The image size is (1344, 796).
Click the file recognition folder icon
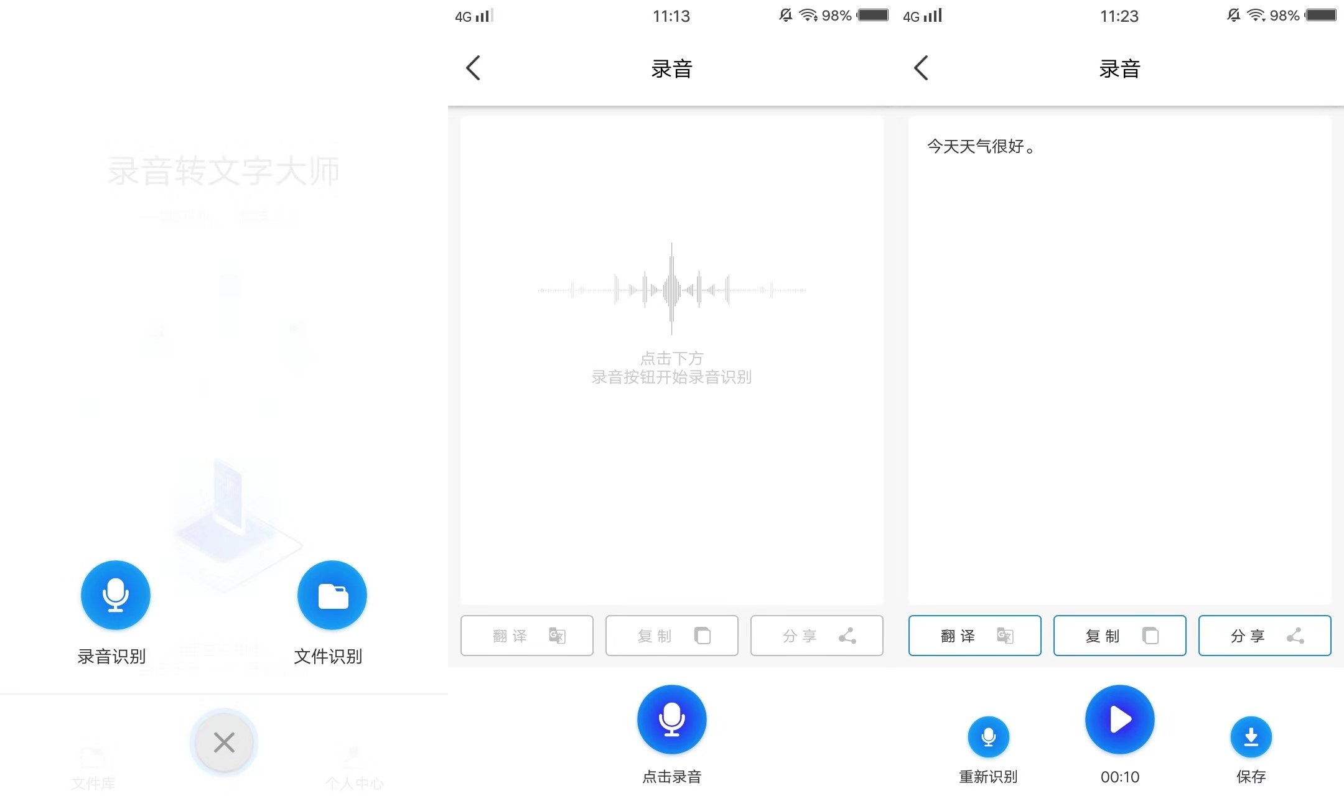333,594
